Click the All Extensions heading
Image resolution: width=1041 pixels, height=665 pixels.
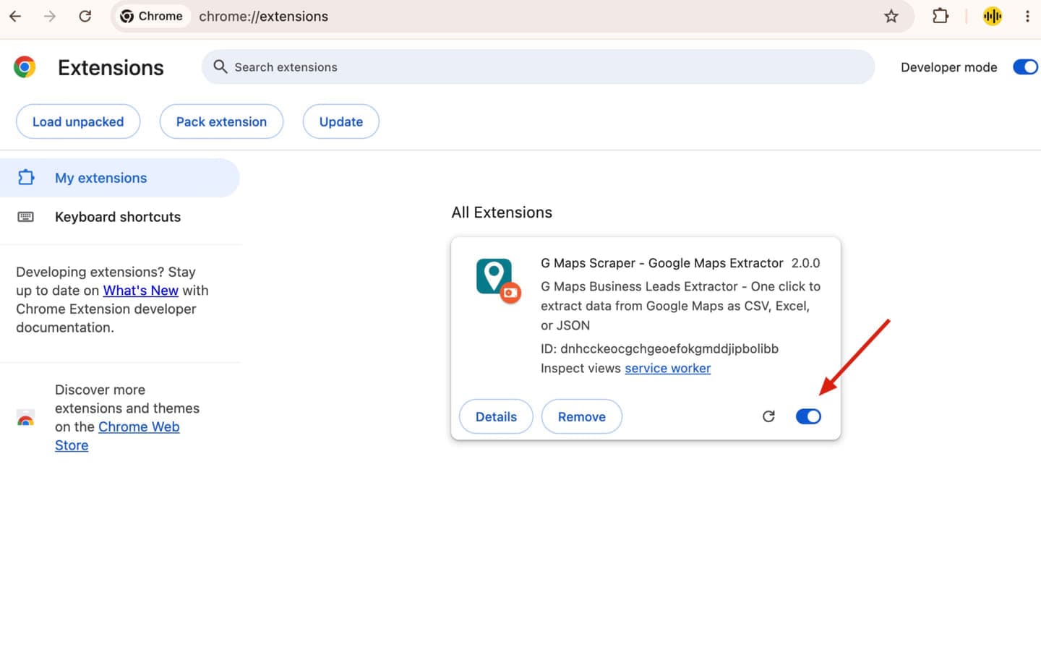pyautogui.click(x=502, y=213)
